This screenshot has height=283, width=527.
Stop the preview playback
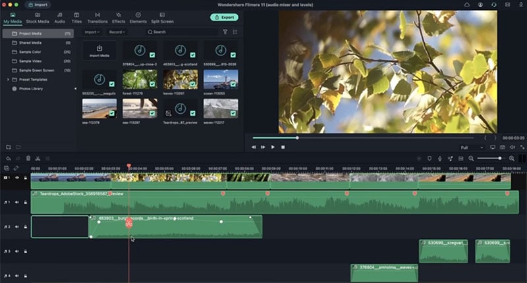click(x=283, y=147)
